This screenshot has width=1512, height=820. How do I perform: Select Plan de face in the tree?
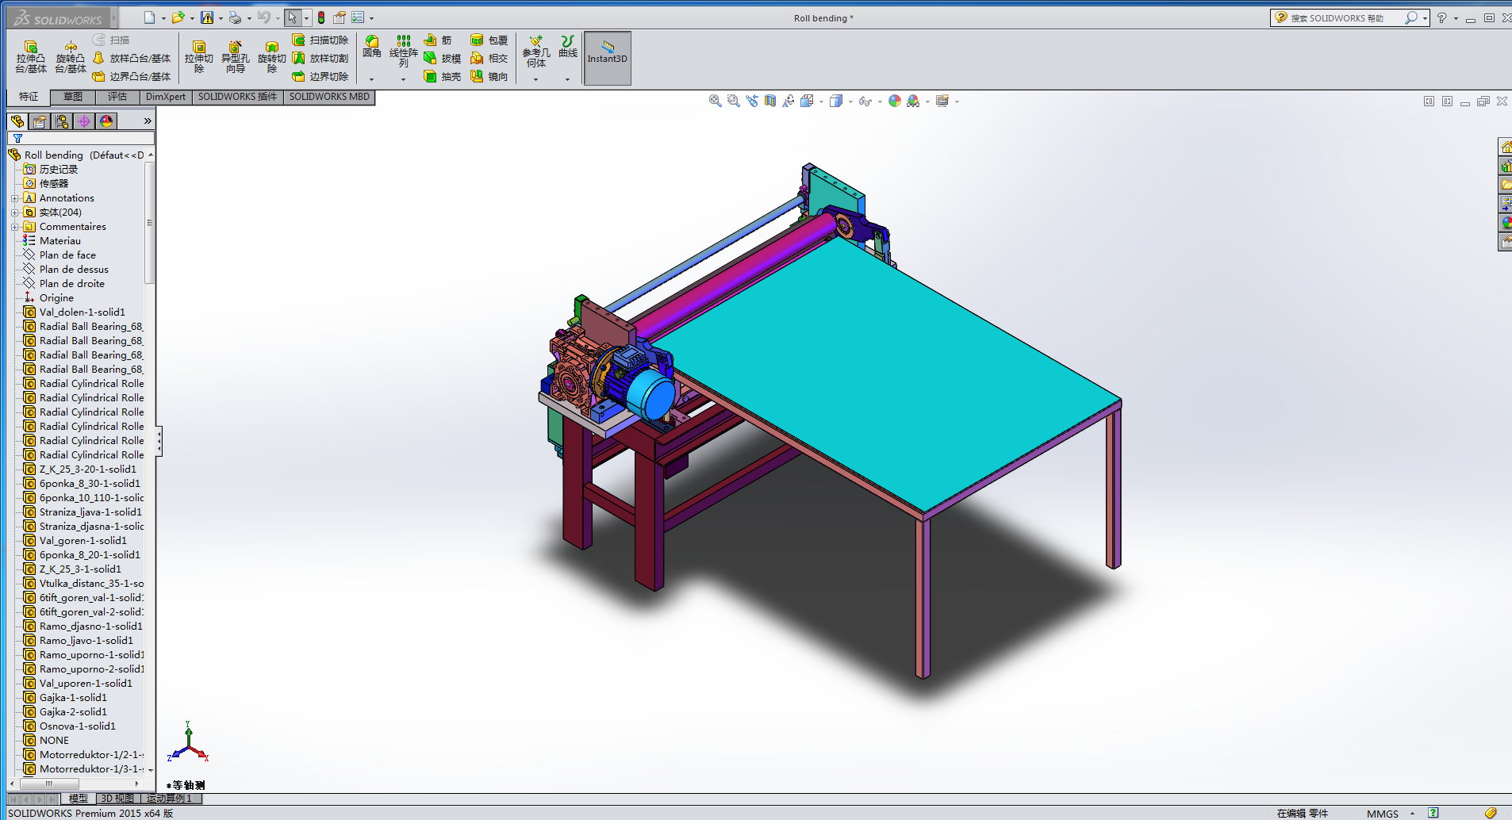point(67,255)
